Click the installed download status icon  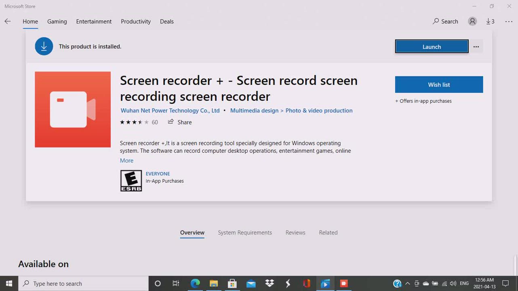(44, 46)
